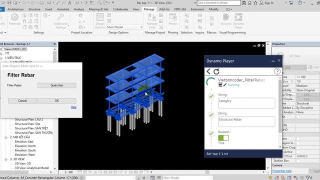Collapse the 2. MĐ KẾT CẤU tree node
Screen dimensions: 320x180
click(6, 137)
